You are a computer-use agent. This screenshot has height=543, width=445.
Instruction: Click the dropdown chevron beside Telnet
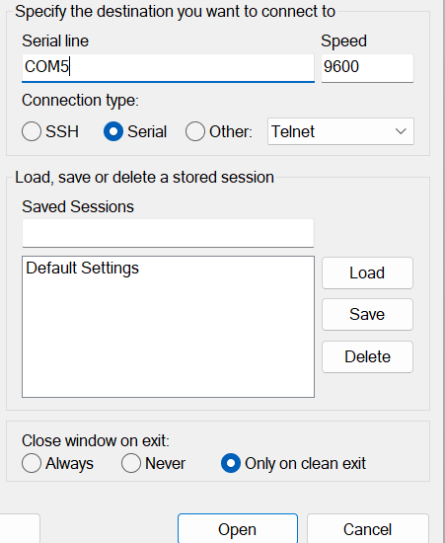pos(401,131)
